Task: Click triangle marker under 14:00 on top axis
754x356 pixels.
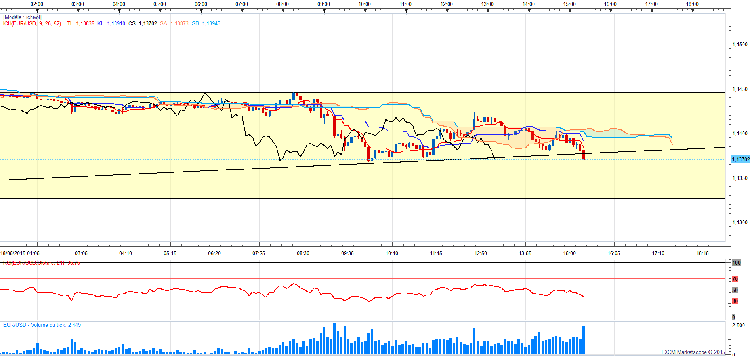Action: tap(529, 11)
